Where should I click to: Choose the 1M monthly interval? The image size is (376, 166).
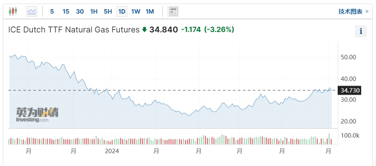[x=150, y=12]
